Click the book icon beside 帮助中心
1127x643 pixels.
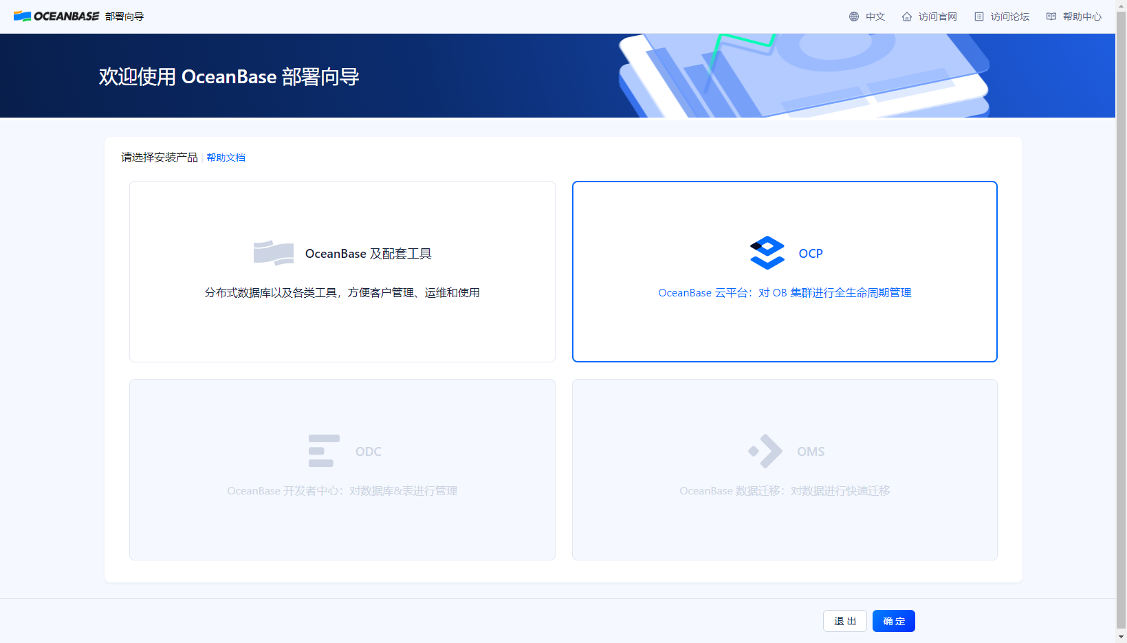[1051, 17]
